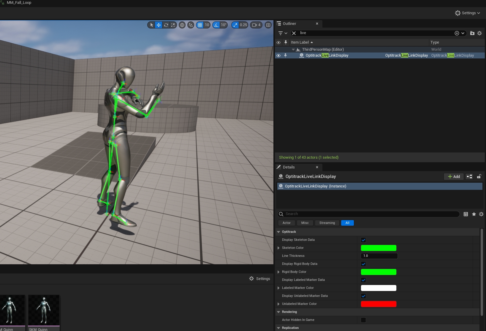
Task: Click the Add component button
Action: 454,177
